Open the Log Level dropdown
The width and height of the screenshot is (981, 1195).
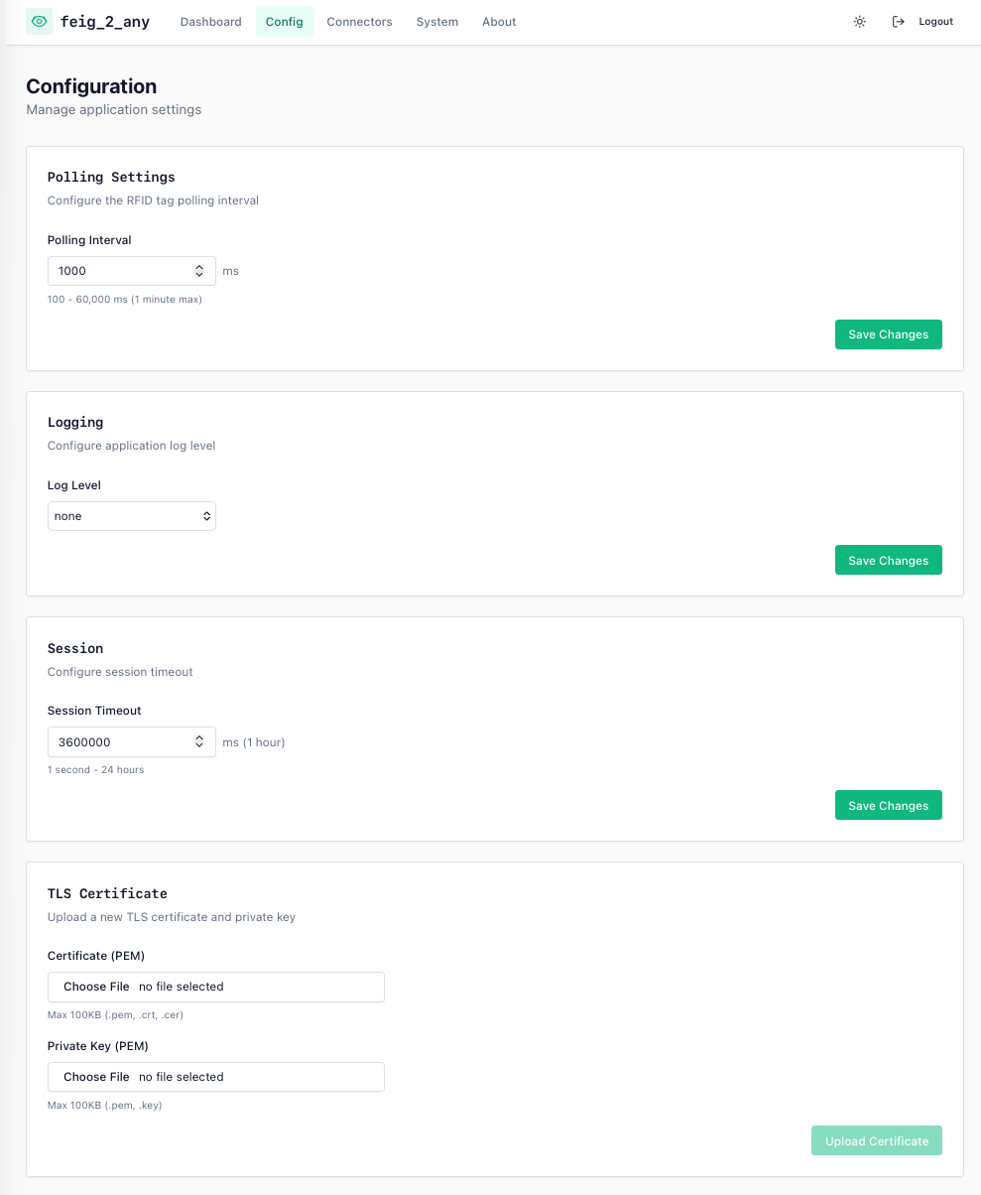[132, 516]
